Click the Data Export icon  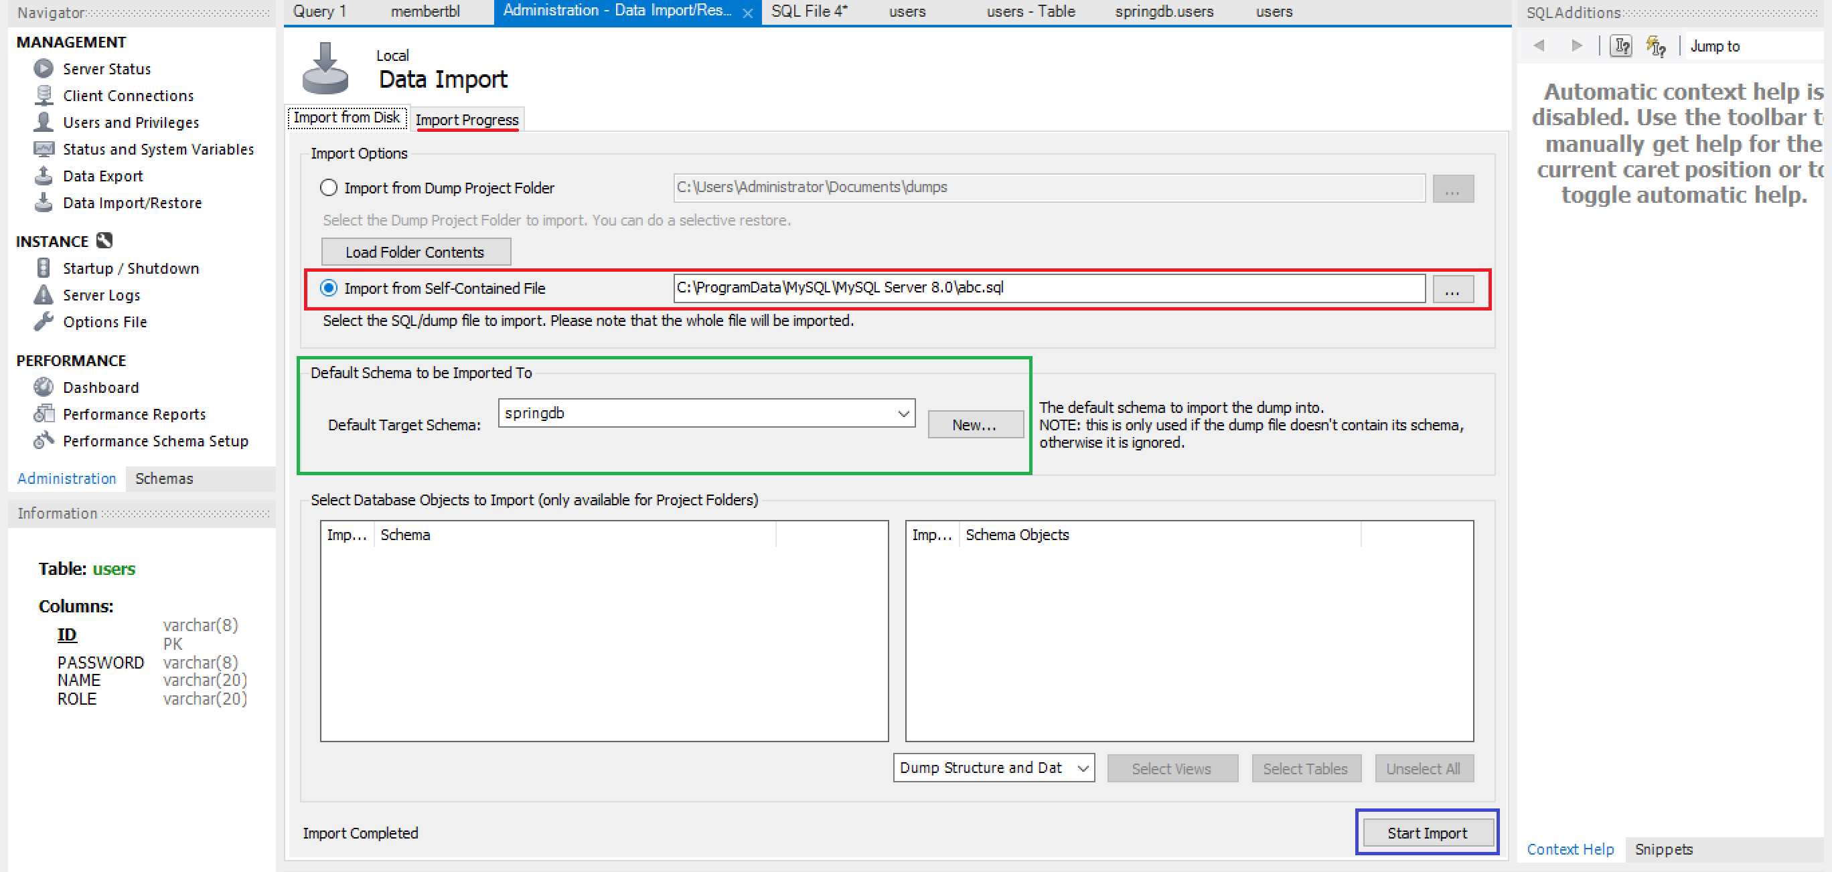[44, 175]
